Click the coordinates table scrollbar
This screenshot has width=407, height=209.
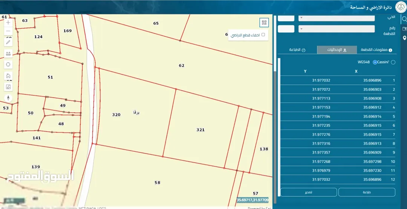pos(279,128)
